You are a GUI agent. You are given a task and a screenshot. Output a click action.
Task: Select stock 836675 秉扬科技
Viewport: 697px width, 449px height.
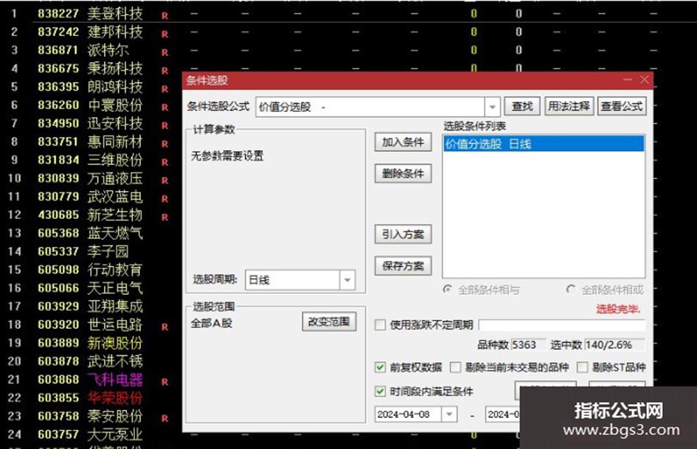coord(90,69)
